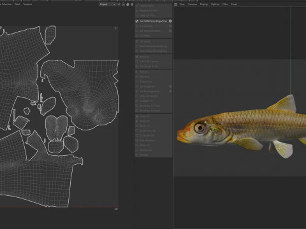Run Set UVW from Projection command

pyautogui.click(x=154, y=21)
